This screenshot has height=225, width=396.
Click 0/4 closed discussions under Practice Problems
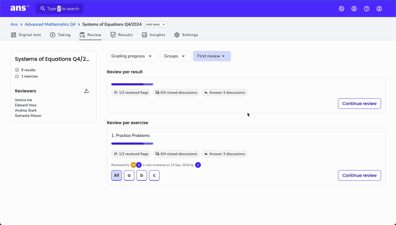[x=176, y=154]
